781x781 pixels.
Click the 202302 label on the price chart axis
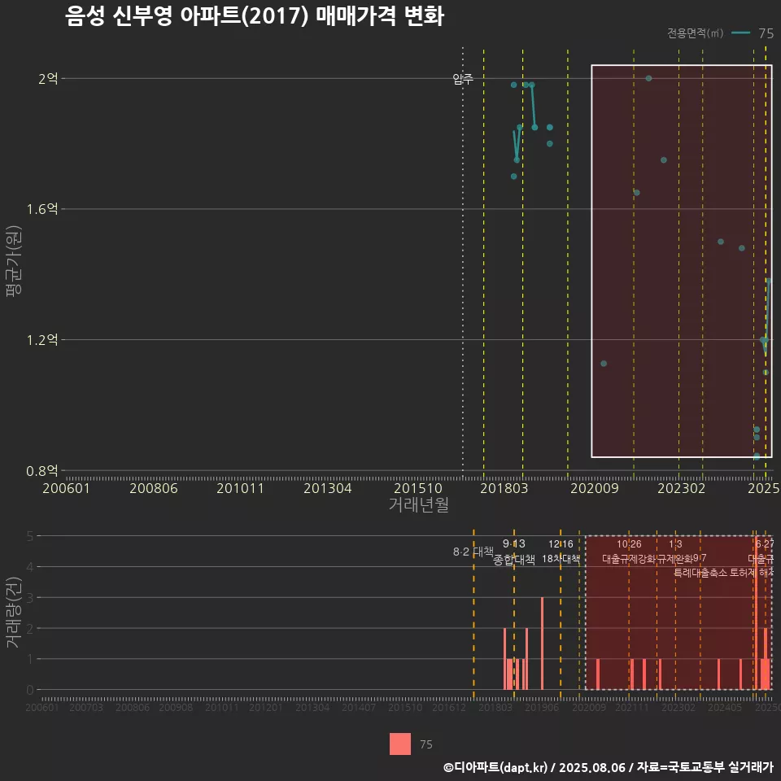(682, 488)
